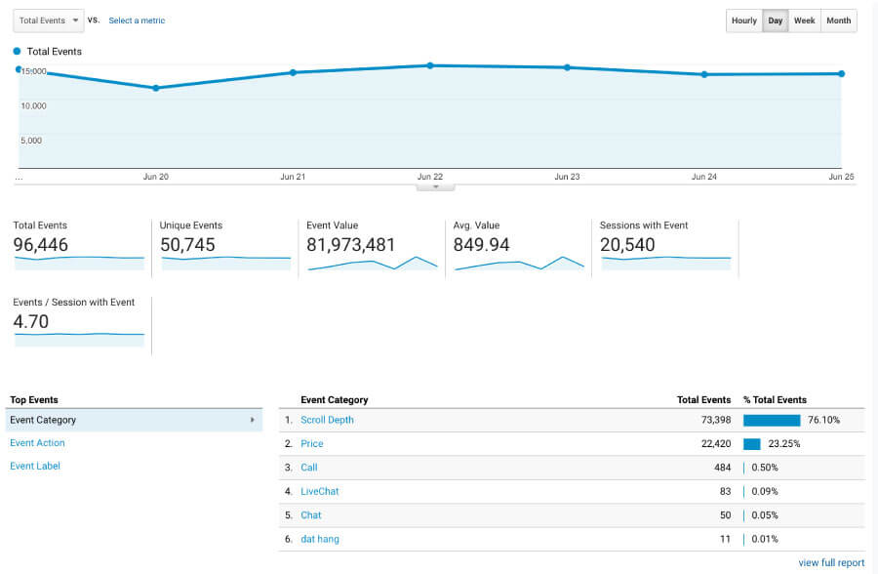
Task: Click the 83 value in LiveChat row
Action: tap(725, 491)
